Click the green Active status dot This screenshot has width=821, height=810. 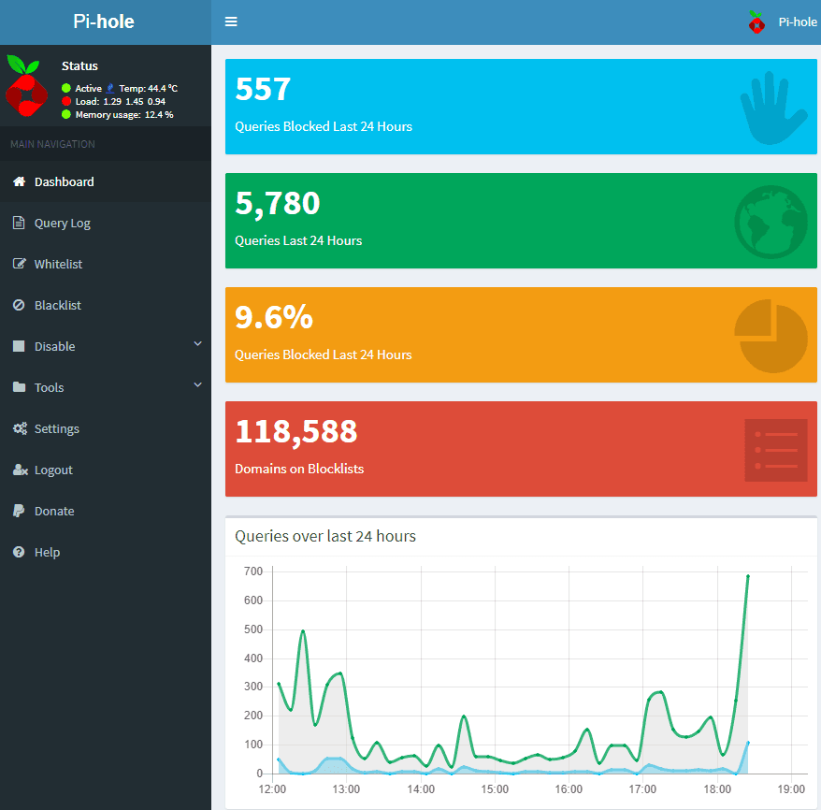(66, 88)
